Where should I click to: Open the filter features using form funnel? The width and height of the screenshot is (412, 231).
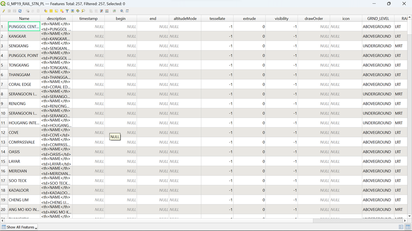coord(67,11)
